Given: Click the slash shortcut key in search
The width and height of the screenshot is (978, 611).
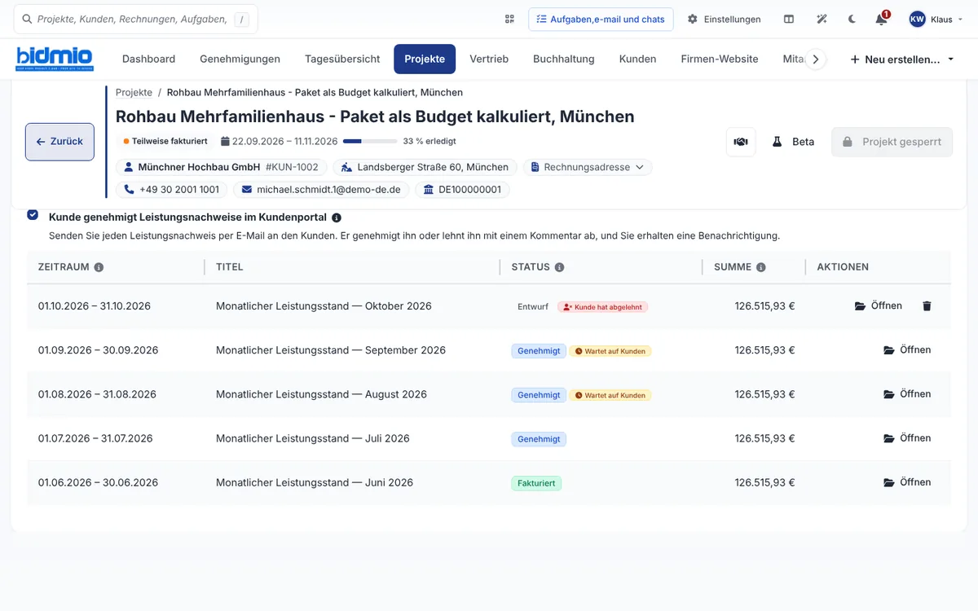Looking at the screenshot, I should 241,19.
